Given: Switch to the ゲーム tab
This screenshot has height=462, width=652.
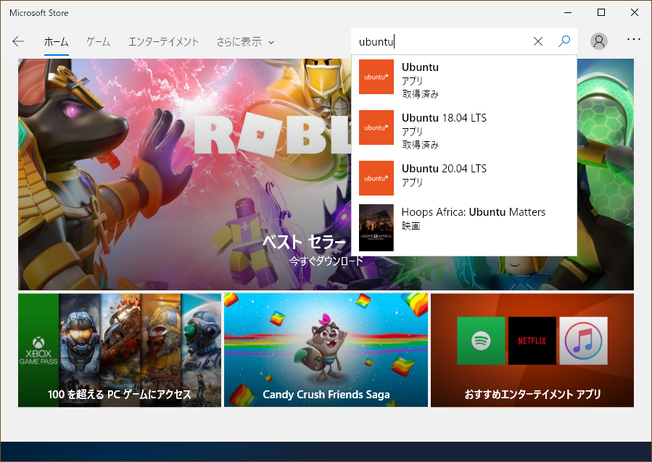Looking at the screenshot, I should [98, 41].
